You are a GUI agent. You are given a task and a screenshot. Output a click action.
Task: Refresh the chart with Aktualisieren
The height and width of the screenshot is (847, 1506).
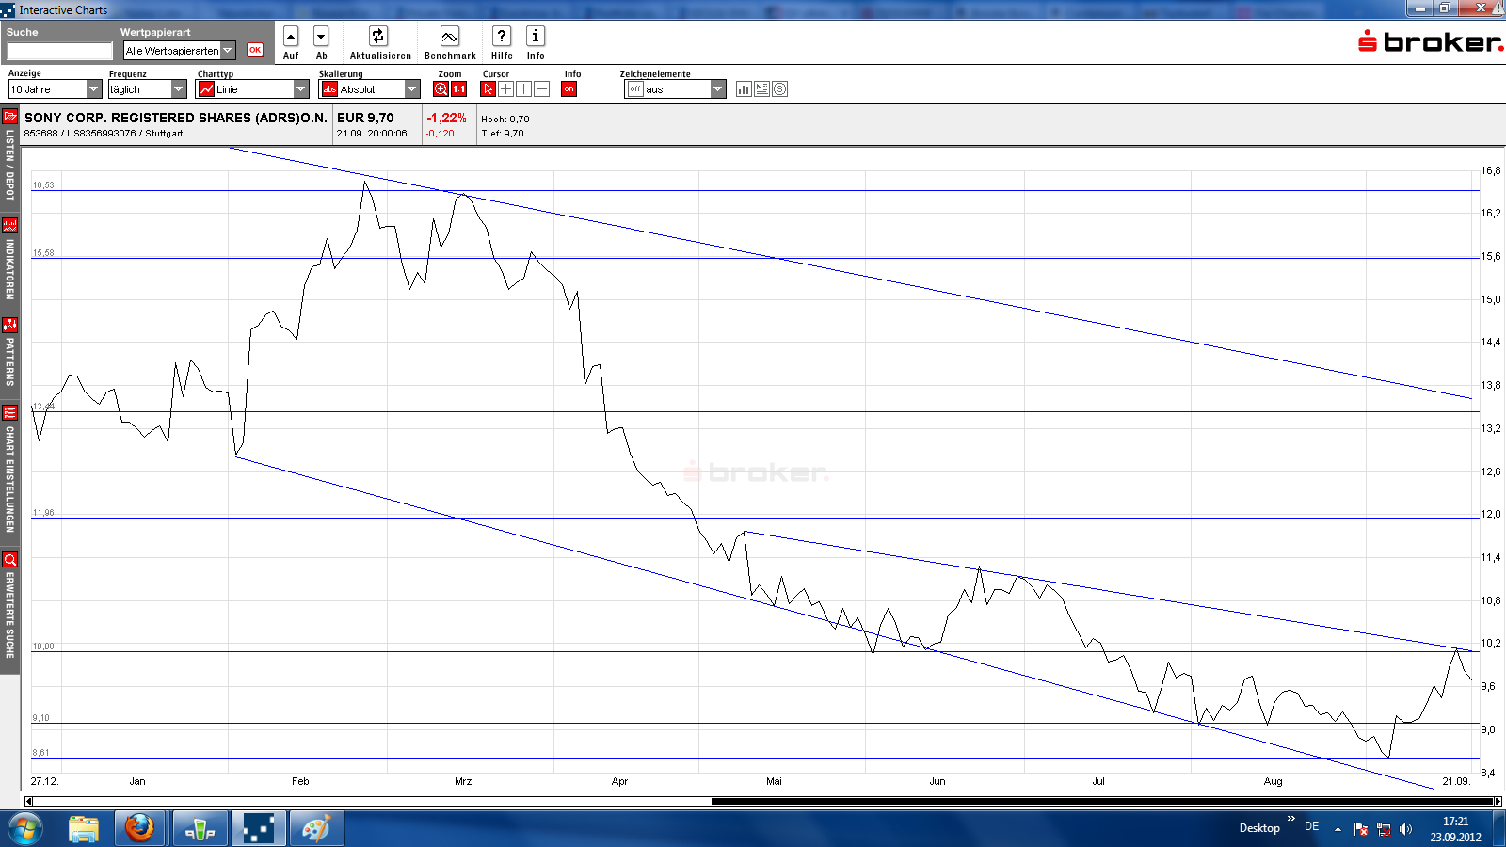(377, 37)
